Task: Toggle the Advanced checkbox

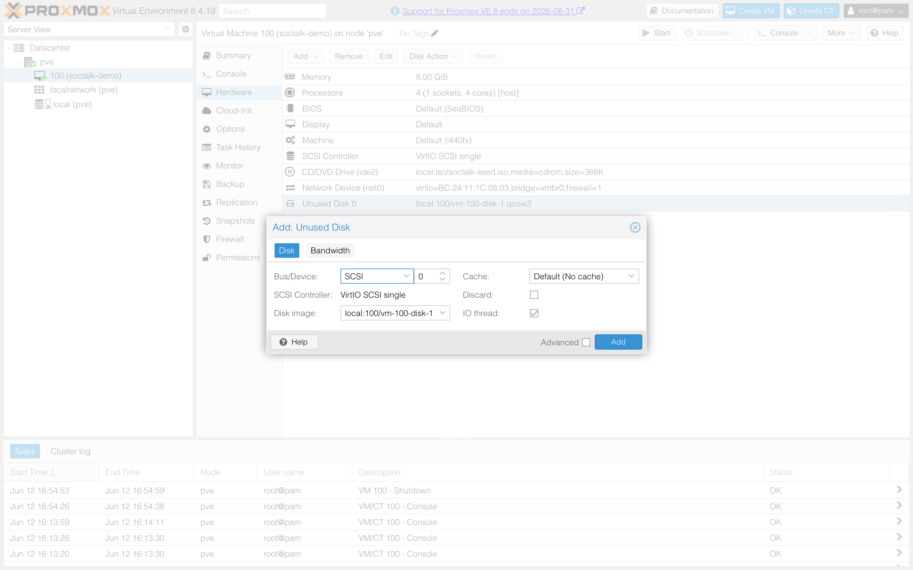Action: [x=586, y=342]
